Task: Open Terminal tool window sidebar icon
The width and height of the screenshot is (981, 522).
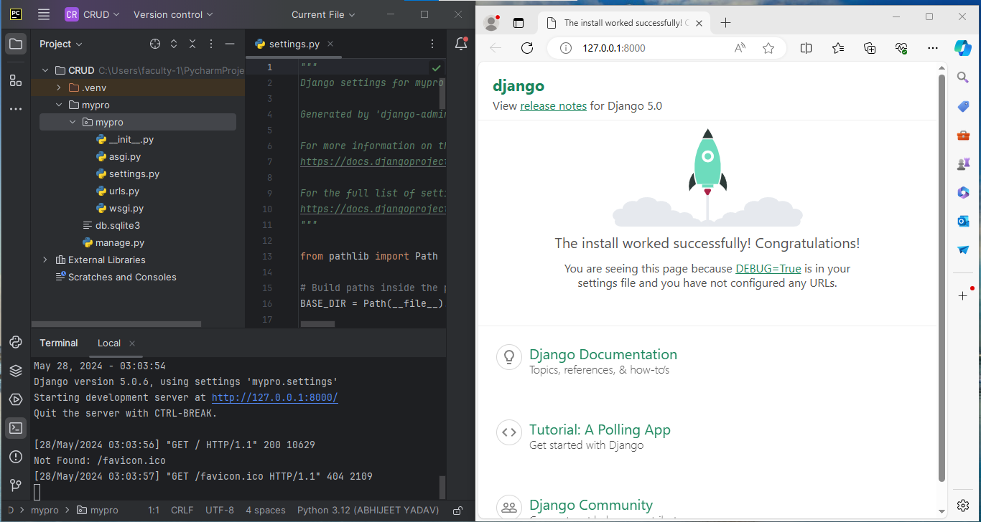Action: click(x=15, y=428)
